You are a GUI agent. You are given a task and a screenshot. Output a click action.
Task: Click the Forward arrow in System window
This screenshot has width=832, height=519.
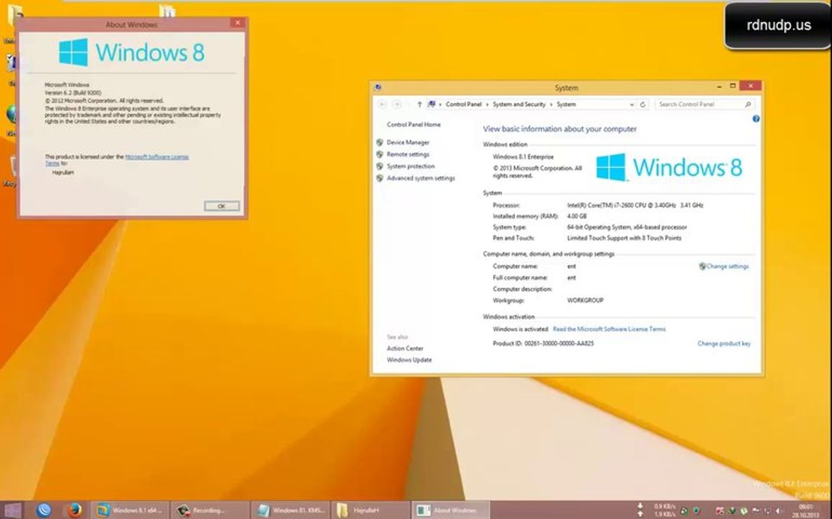(x=397, y=105)
